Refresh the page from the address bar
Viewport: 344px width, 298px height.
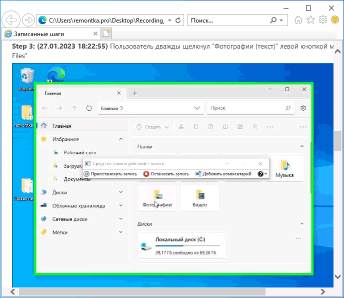pyautogui.click(x=178, y=21)
